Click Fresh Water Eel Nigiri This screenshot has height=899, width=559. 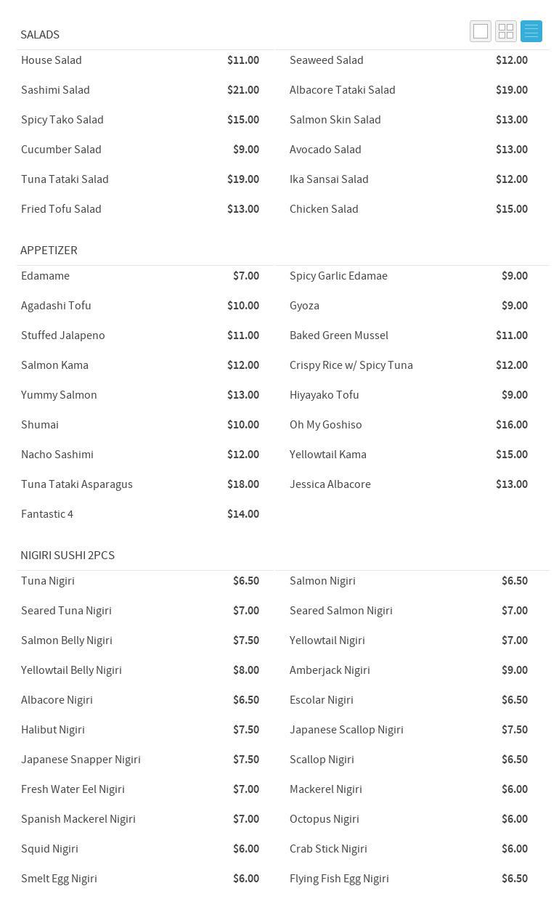click(x=73, y=789)
